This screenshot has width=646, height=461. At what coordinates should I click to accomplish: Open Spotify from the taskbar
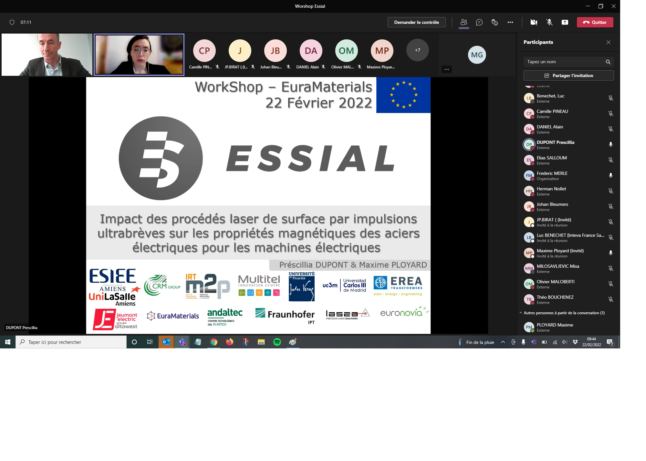tap(277, 342)
